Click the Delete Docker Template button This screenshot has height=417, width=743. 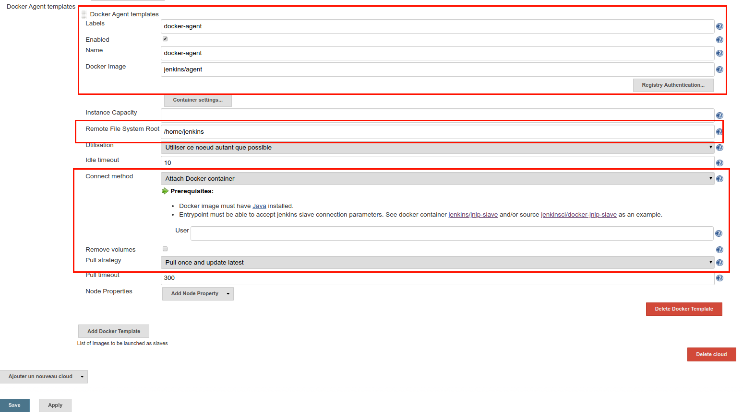pos(683,309)
